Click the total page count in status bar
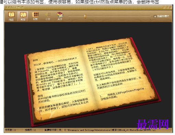 pos(11,130)
